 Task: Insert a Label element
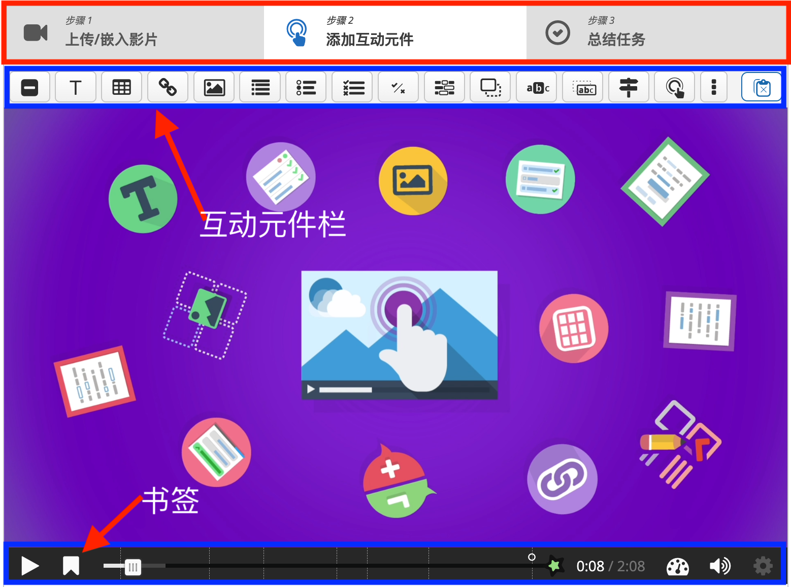[30, 87]
